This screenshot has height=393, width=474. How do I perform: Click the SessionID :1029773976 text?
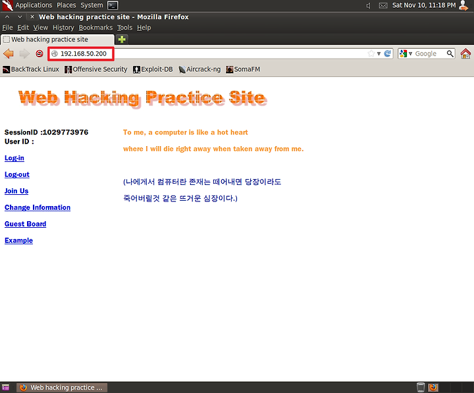(x=46, y=132)
